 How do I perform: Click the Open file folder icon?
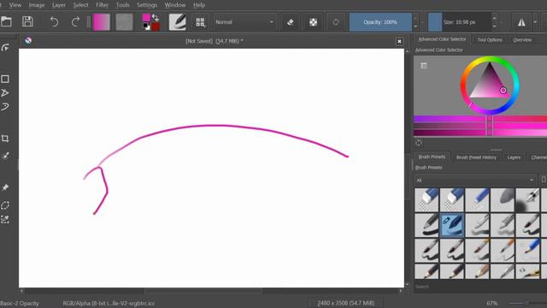pos(6,21)
